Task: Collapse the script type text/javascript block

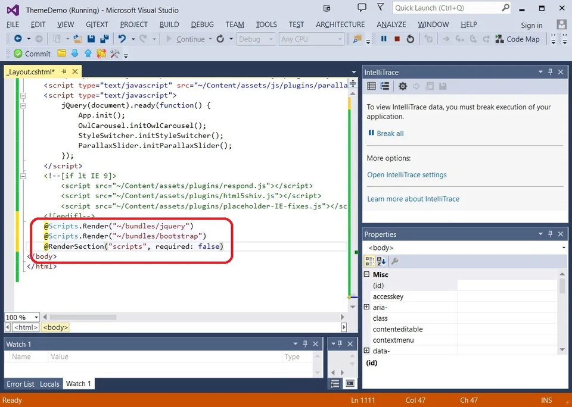Action: click(23, 96)
